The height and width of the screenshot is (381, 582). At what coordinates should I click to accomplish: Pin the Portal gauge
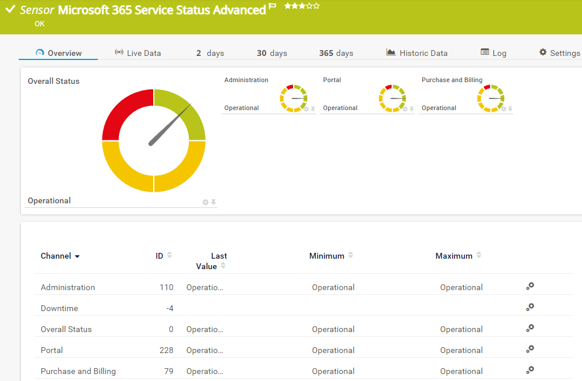[x=412, y=109]
